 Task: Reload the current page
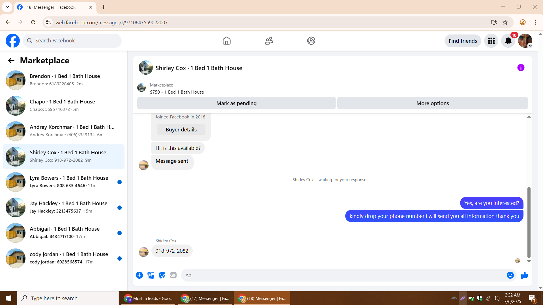click(x=33, y=22)
